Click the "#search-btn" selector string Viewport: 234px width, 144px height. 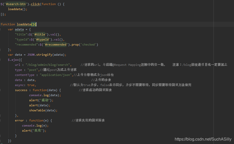[x=16, y=4]
